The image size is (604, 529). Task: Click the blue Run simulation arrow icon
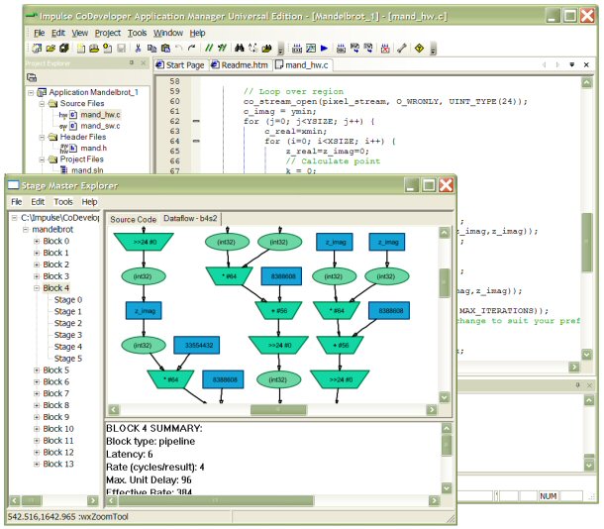click(x=324, y=49)
